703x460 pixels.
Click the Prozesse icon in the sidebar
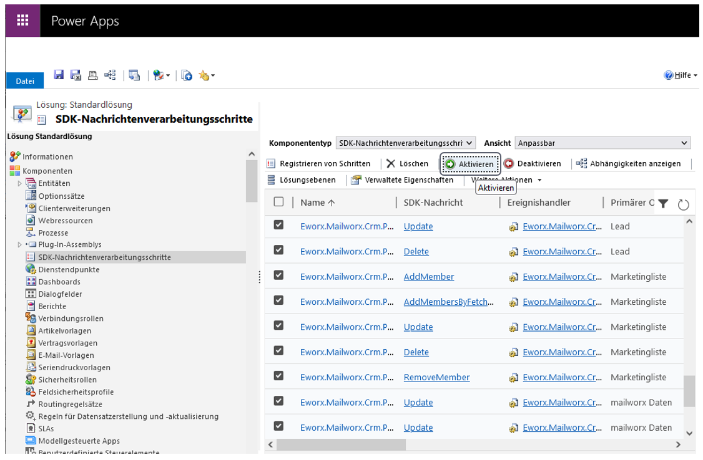coord(31,232)
